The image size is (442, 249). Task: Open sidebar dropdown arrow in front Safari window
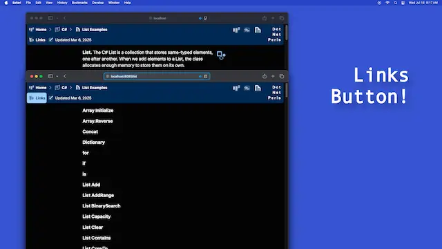pos(57,76)
